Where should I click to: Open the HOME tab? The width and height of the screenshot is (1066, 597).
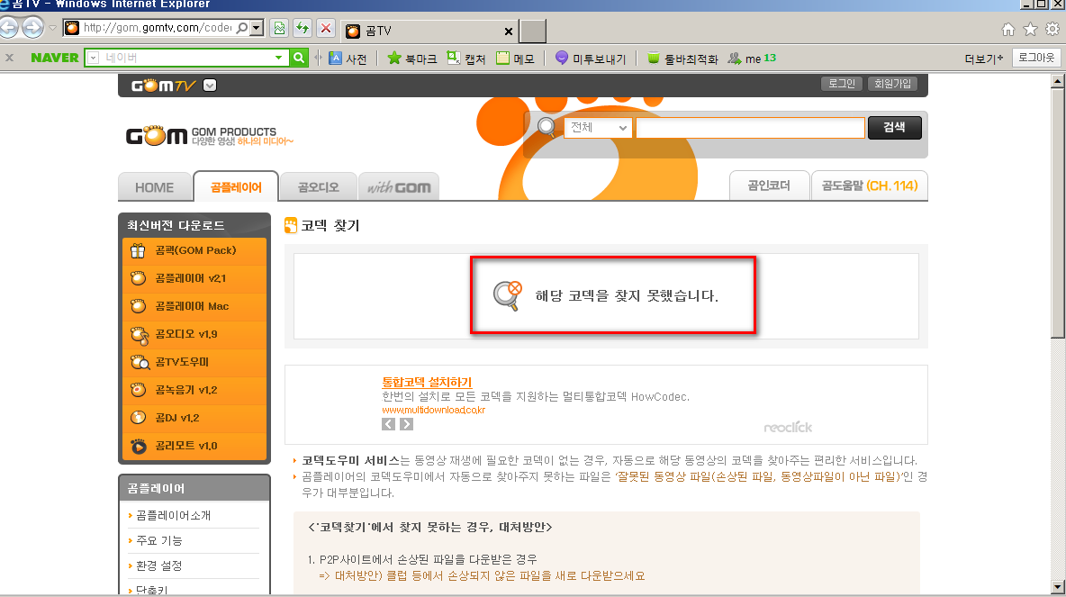click(x=154, y=187)
